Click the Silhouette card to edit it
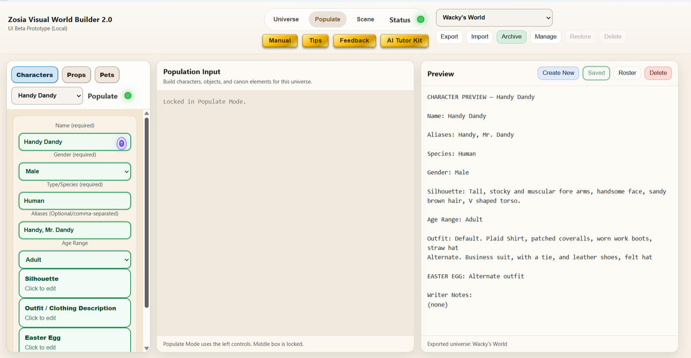The width and height of the screenshot is (691, 358). point(75,283)
